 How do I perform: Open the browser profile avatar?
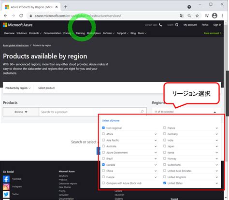pos(215,15)
